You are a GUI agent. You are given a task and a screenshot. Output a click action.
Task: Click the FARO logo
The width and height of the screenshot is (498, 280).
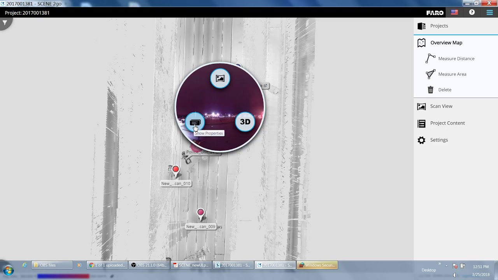pyautogui.click(x=435, y=13)
